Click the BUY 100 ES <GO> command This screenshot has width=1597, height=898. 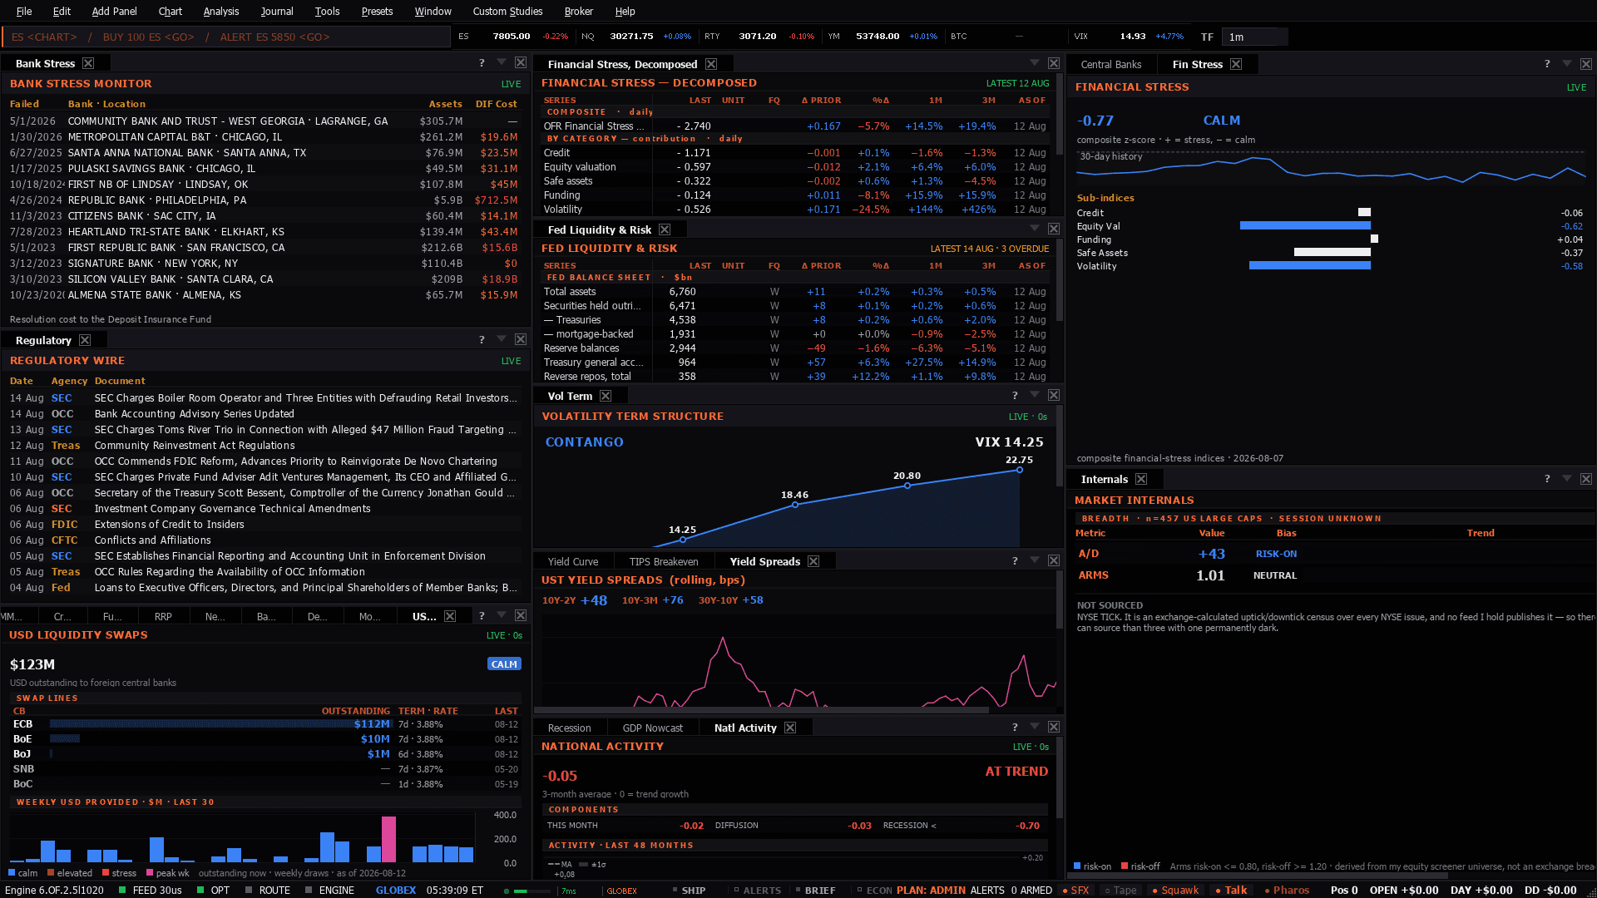pyautogui.click(x=149, y=37)
